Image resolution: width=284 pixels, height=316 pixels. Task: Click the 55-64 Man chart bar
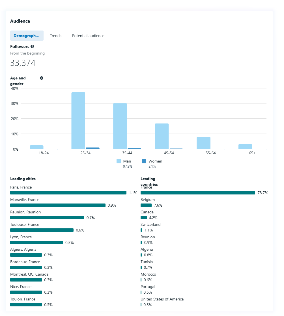[x=204, y=143]
